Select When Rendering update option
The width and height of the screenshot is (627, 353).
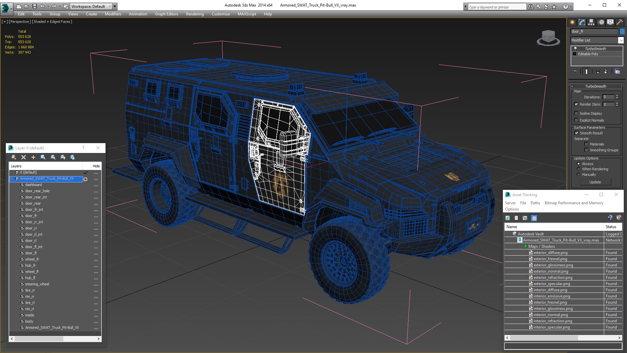pos(578,169)
